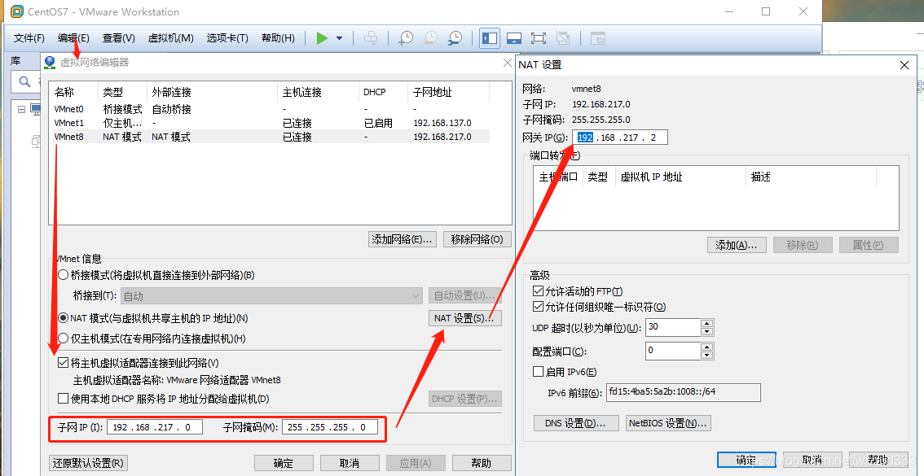Viewport: 924px width, 476px height.
Task: Toggle the library sidebar view icon
Action: [490, 38]
